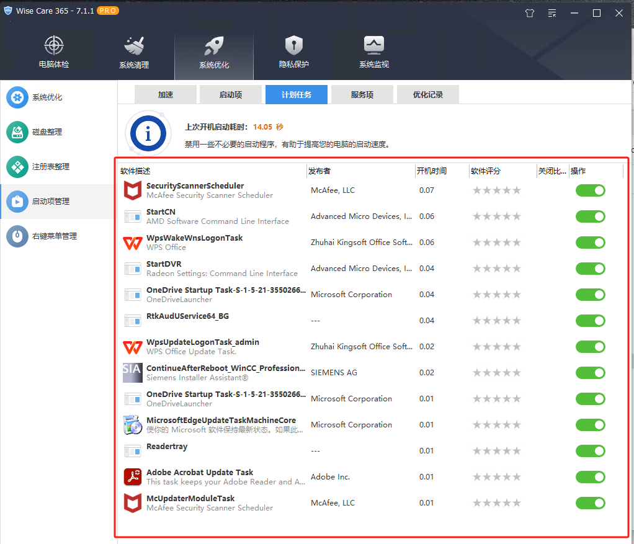
Task: Turn off WpsWakeWnsLogonTask switch
Action: (x=591, y=243)
